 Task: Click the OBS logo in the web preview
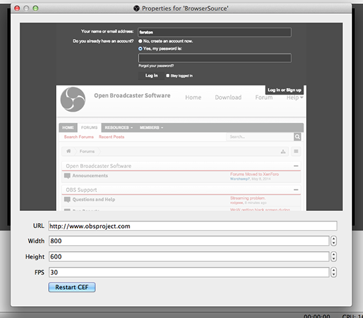click(73, 100)
